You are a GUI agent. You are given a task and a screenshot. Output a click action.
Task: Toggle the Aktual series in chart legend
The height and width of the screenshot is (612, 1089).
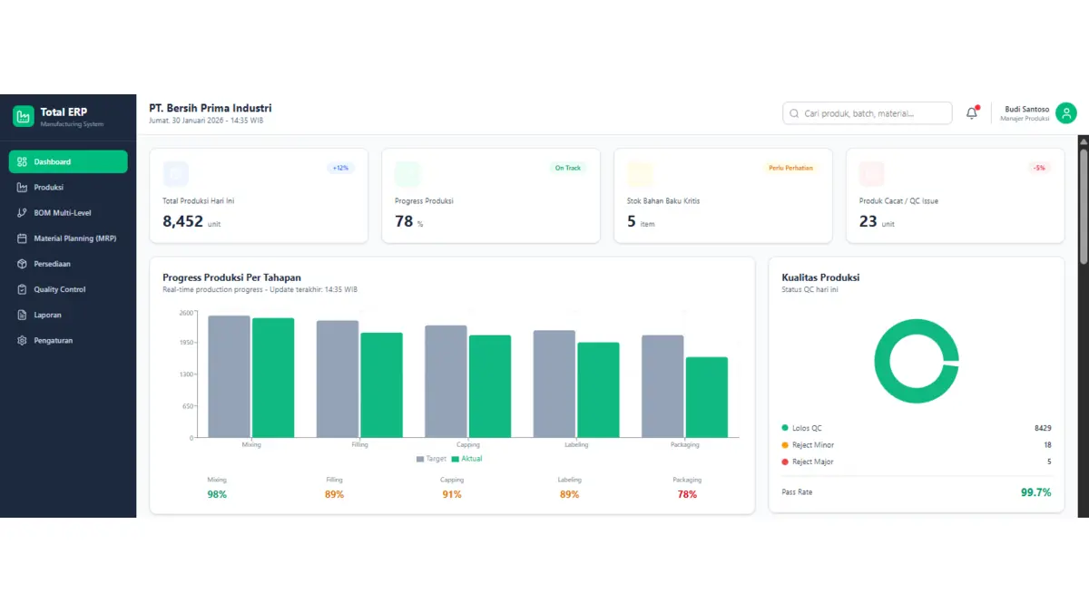click(466, 459)
